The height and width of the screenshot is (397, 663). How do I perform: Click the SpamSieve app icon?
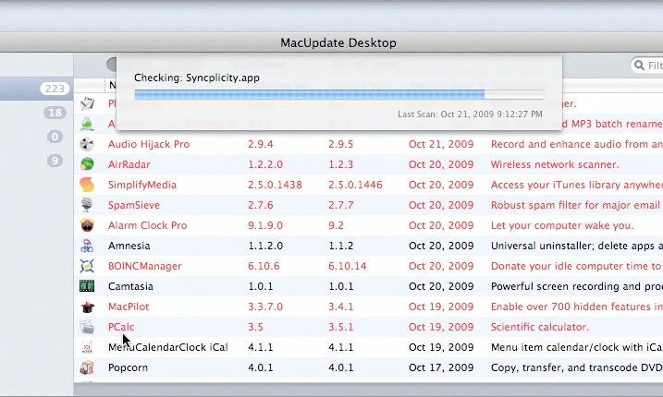[87, 205]
